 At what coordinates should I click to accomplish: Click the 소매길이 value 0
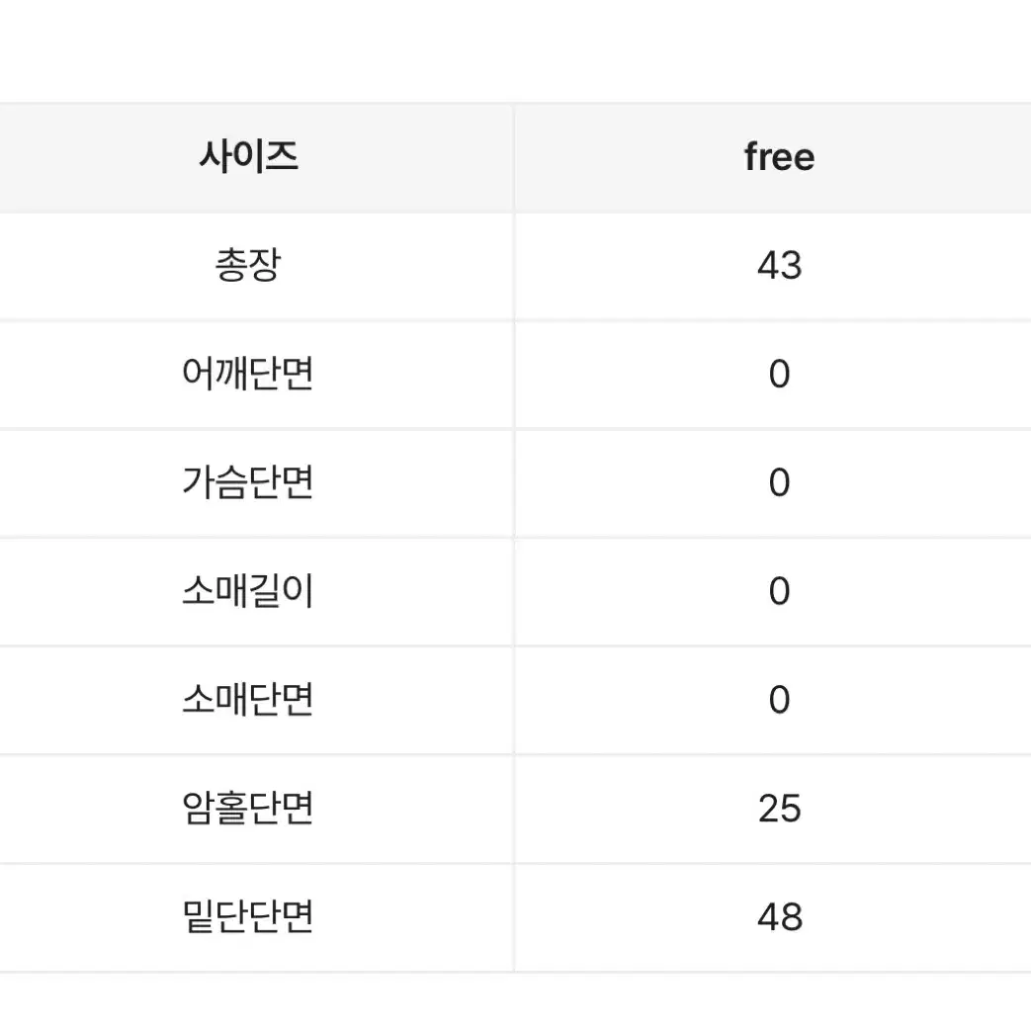pos(779,592)
